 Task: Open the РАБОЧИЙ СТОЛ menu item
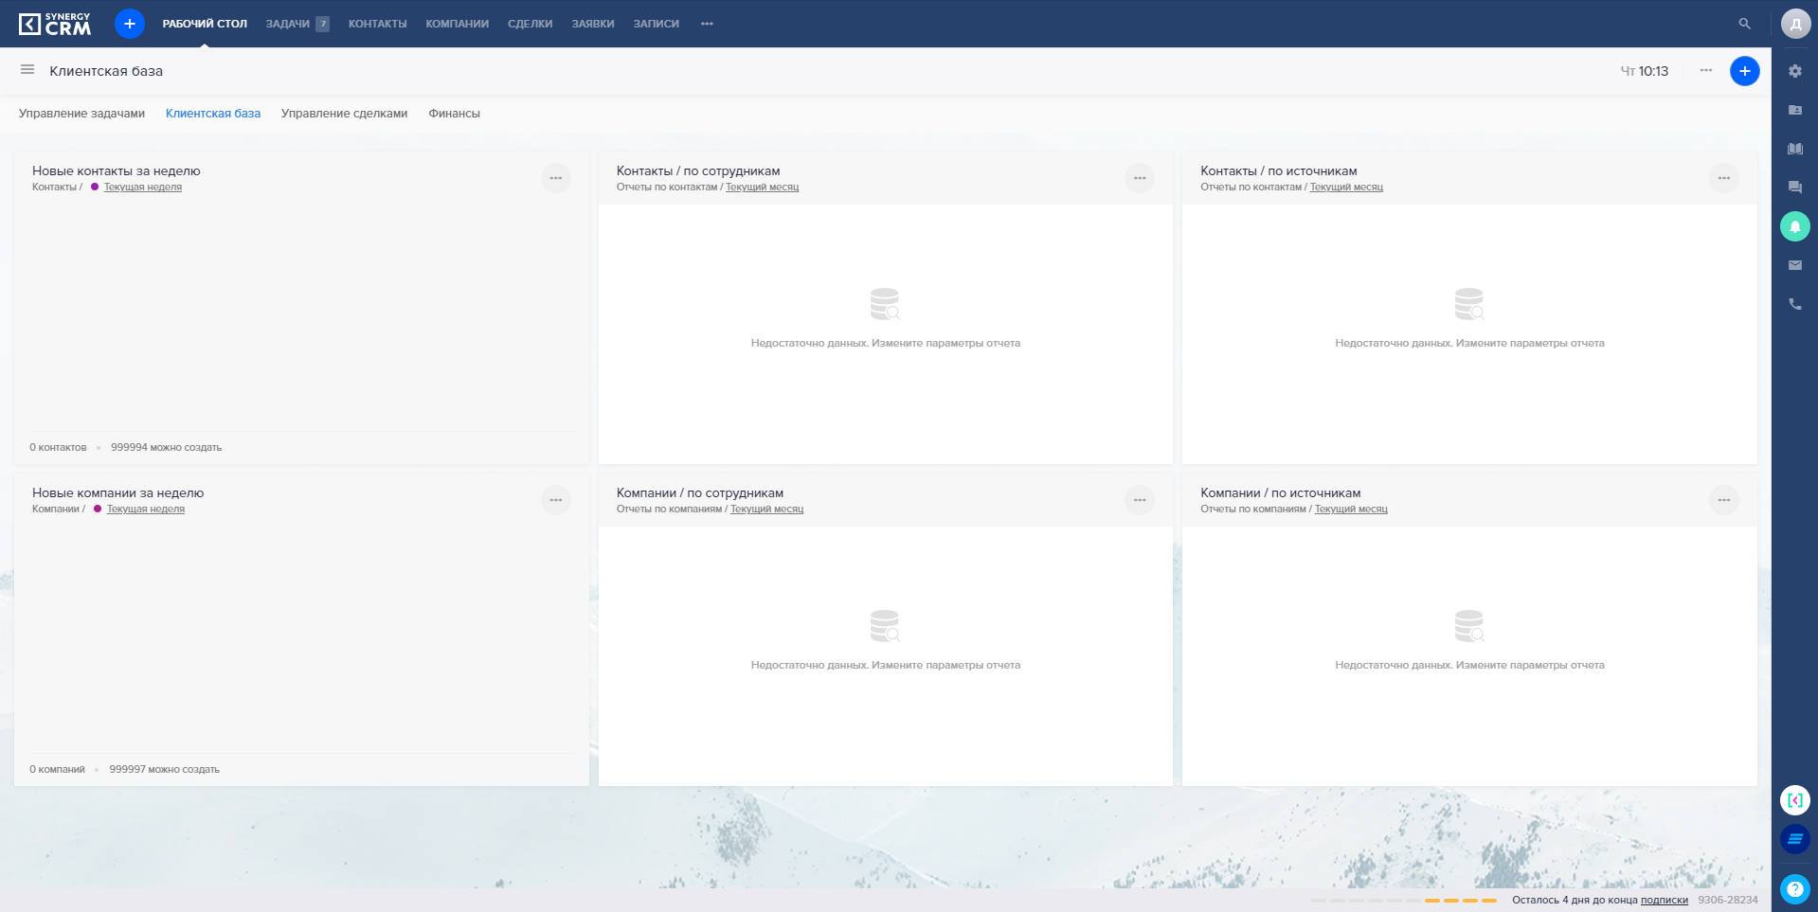click(205, 24)
